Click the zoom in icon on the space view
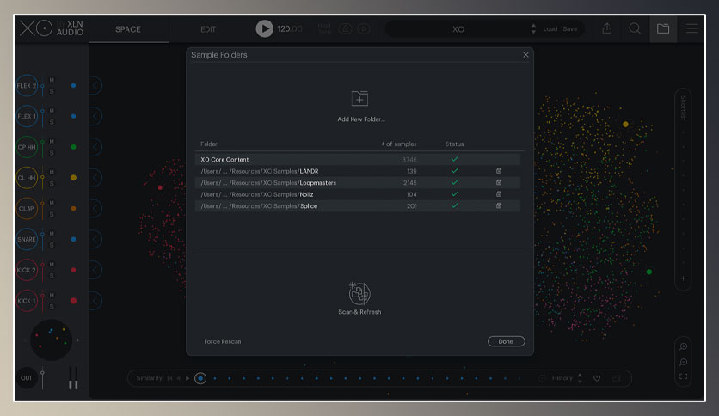The image size is (719, 416). click(x=683, y=346)
